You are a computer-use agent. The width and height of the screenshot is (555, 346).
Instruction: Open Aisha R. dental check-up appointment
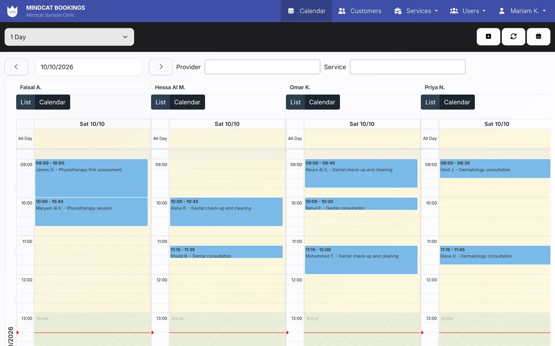(226, 212)
